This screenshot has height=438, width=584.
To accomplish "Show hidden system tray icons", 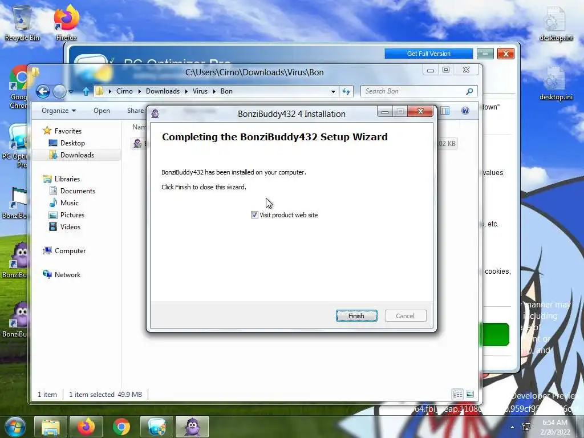I will pyautogui.click(x=513, y=427).
